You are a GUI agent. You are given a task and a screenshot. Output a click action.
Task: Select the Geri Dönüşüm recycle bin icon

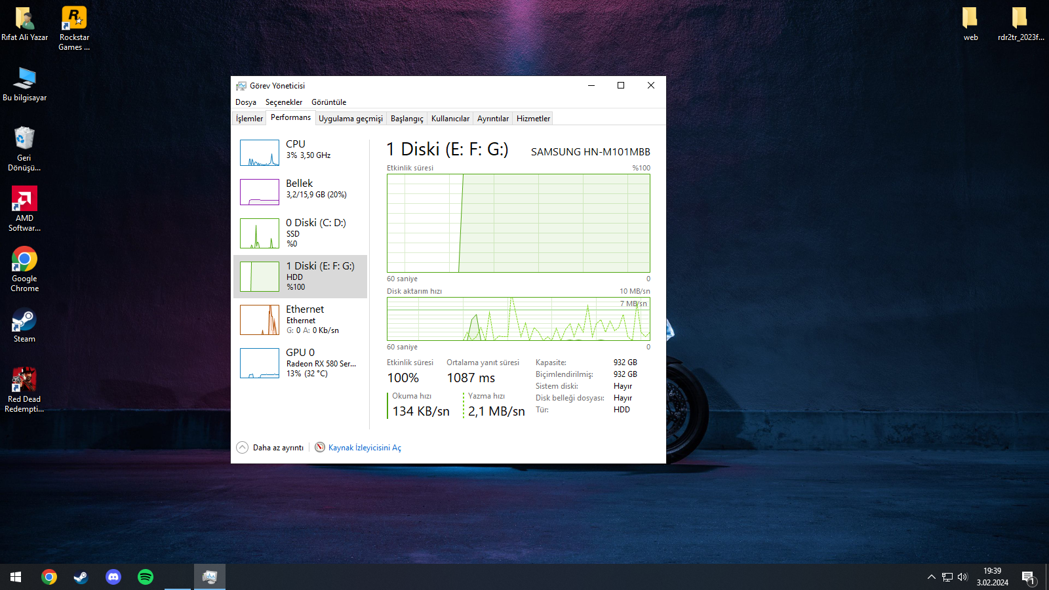(x=24, y=149)
